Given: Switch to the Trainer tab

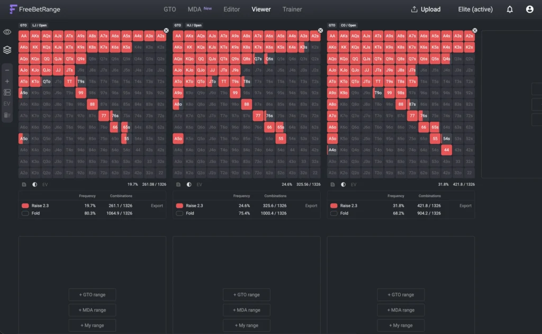Looking at the screenshot, I should pos(292,9).
